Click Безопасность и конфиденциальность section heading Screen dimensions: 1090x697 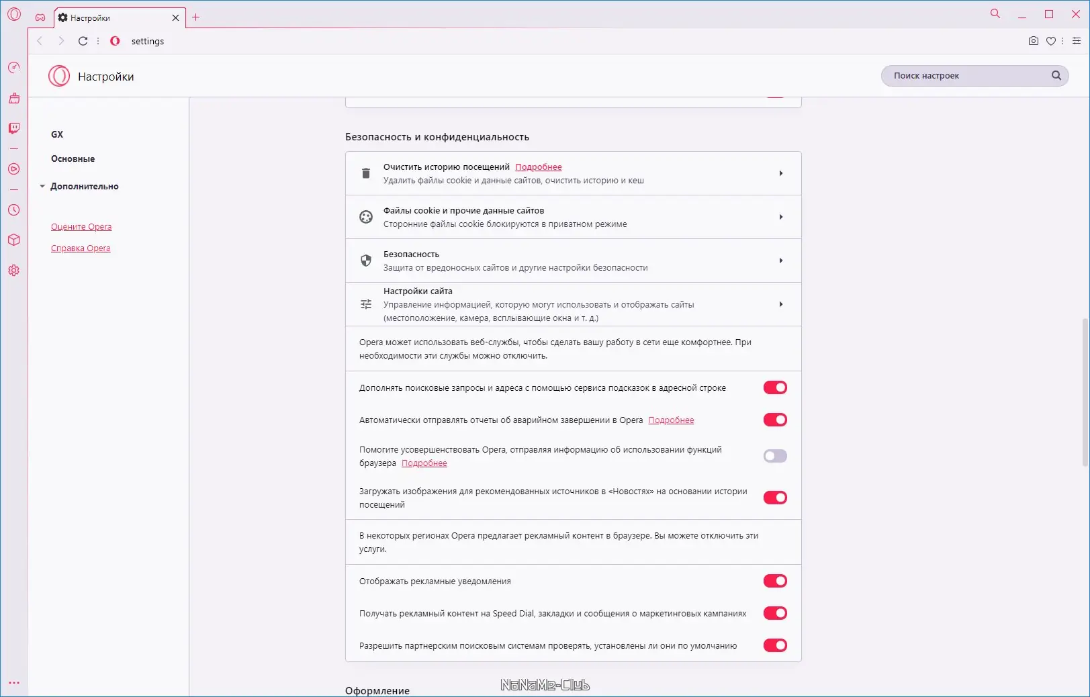(437, 137)
